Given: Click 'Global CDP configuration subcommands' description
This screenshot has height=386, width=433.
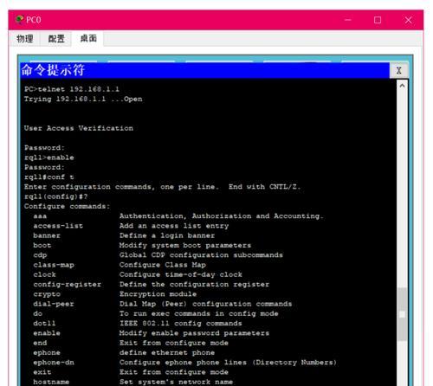Looking at the screenshot, I should click(x=201, y=255).
